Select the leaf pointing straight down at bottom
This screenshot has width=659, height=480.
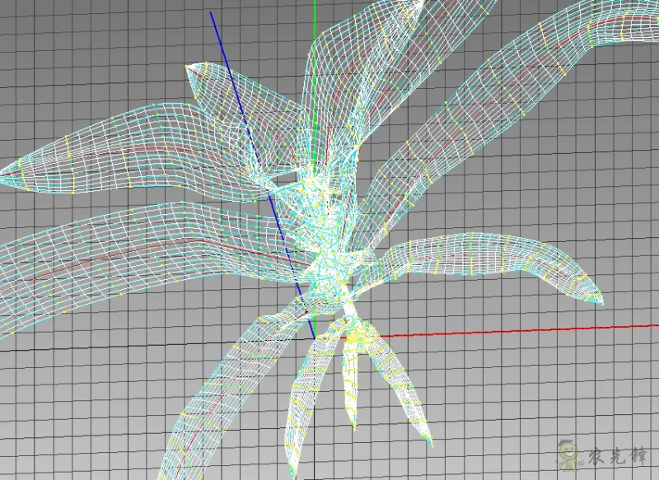point(298,428)
